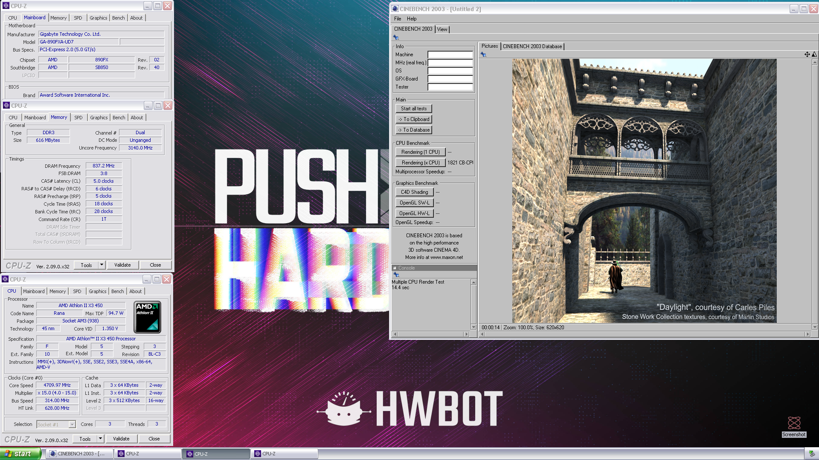The height and width of the screenshot is (460, 819).
Task: Click the GFX-Board input field
Action: point(450,79)
